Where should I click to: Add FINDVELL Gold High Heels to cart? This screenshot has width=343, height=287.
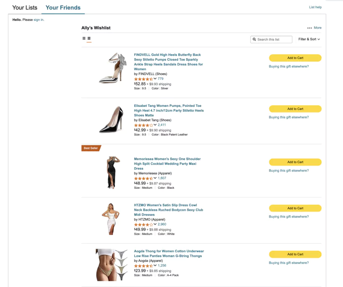[x=295, y=58]
